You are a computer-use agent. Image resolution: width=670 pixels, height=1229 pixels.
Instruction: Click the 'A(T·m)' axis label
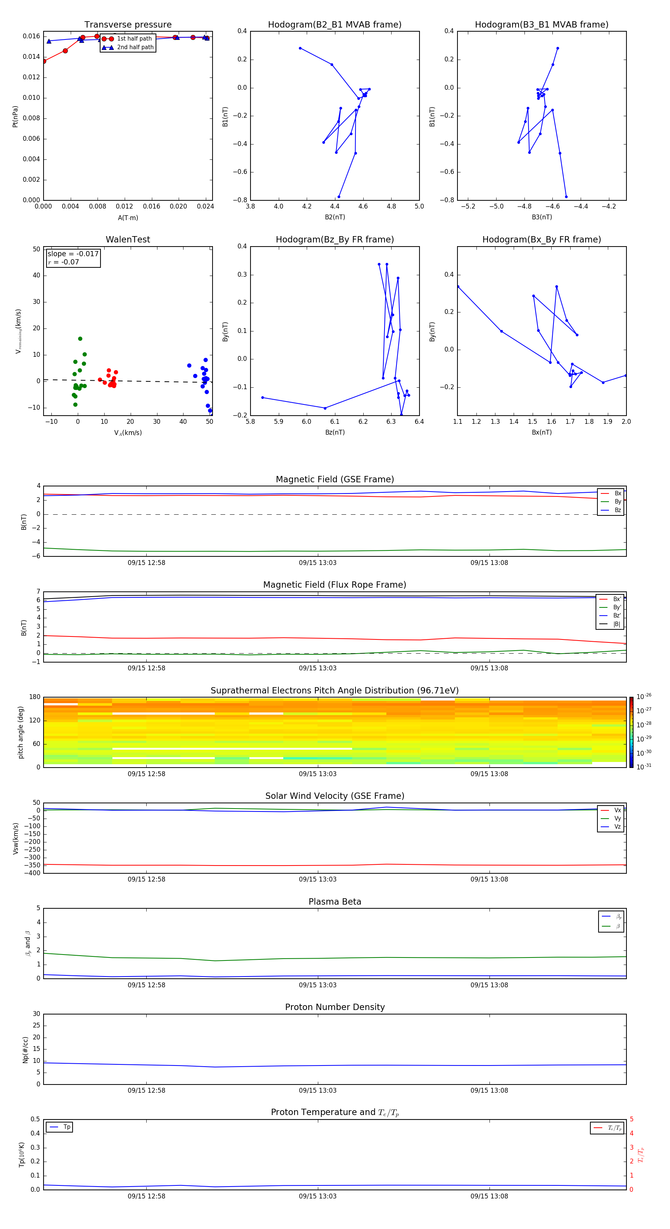[x=128, y=217]
